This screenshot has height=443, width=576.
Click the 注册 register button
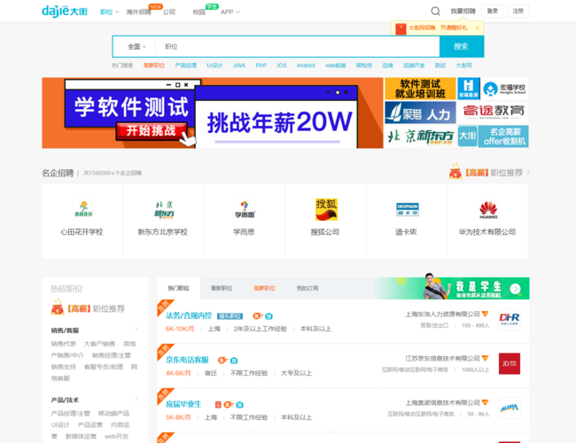click(x=518, y=11)
